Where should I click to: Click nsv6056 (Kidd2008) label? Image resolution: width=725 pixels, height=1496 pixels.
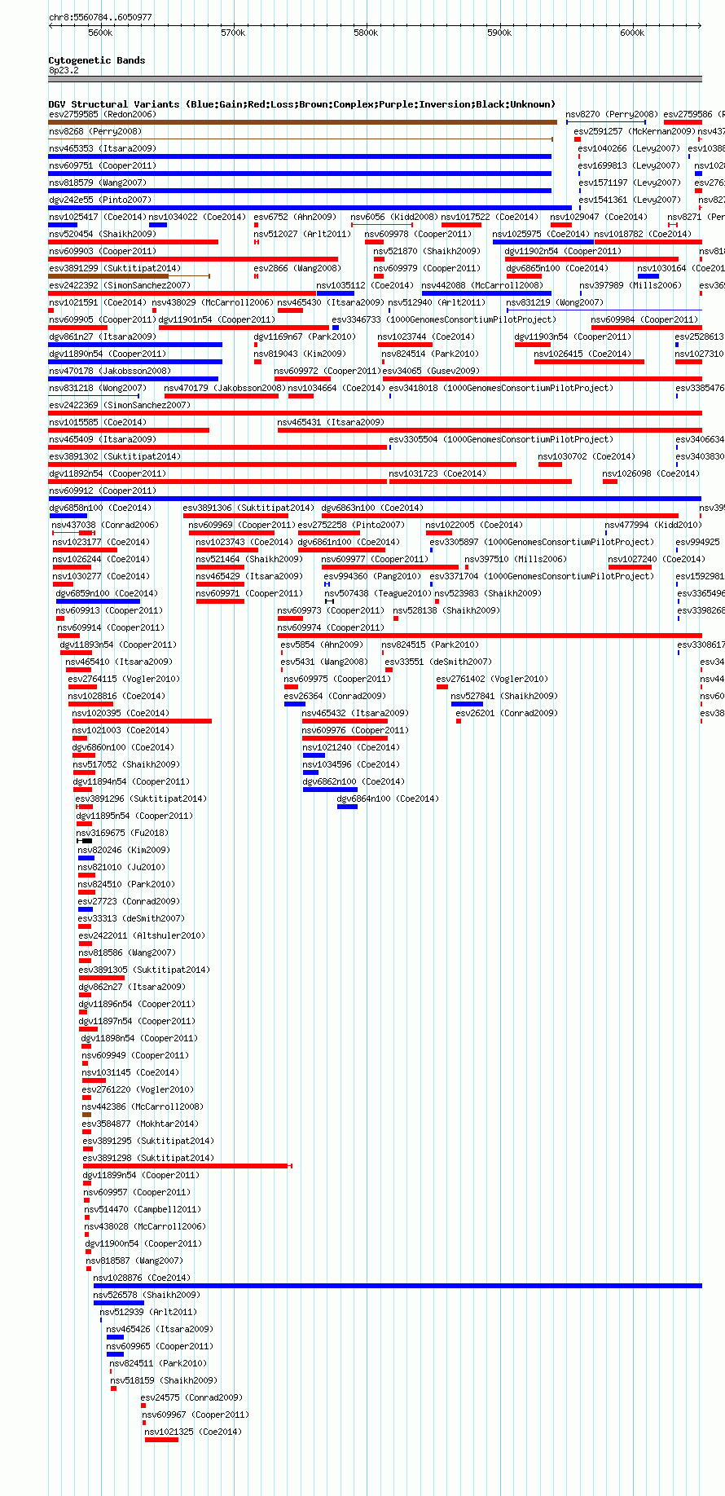tap(394, 218)
